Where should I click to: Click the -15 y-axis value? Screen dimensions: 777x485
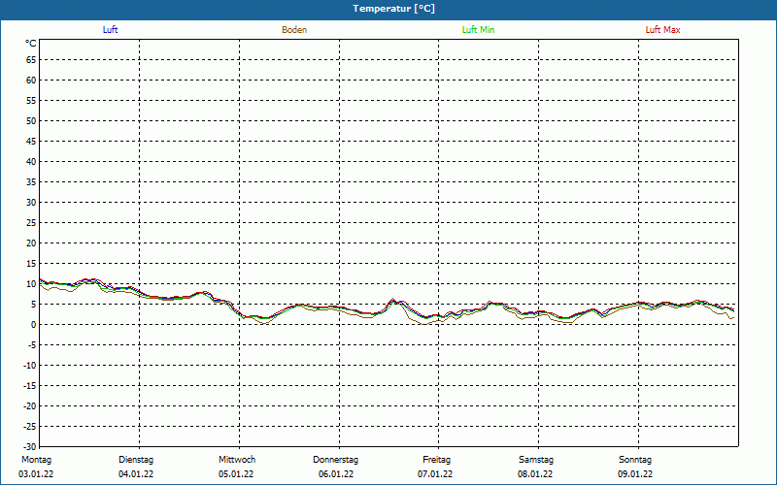30,385
